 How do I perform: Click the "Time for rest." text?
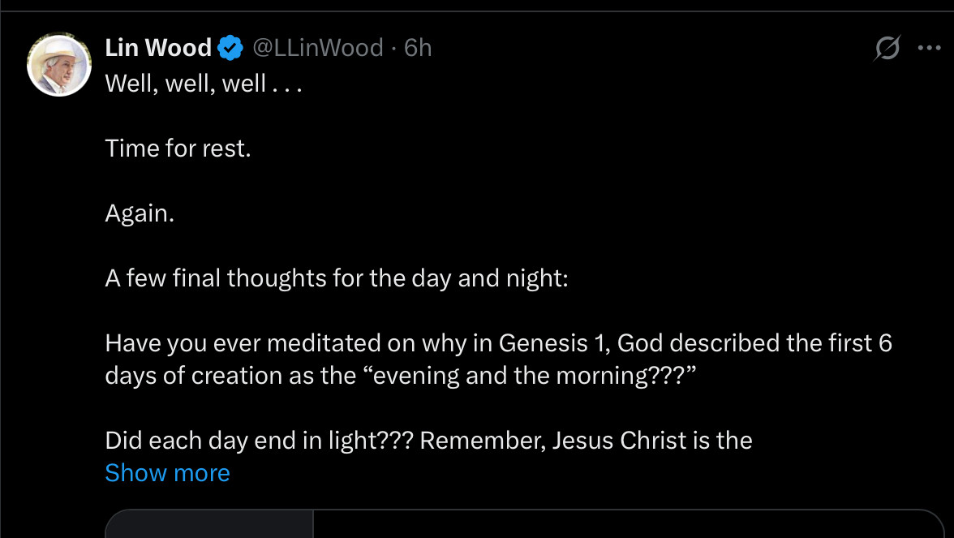tap(178, 148)
